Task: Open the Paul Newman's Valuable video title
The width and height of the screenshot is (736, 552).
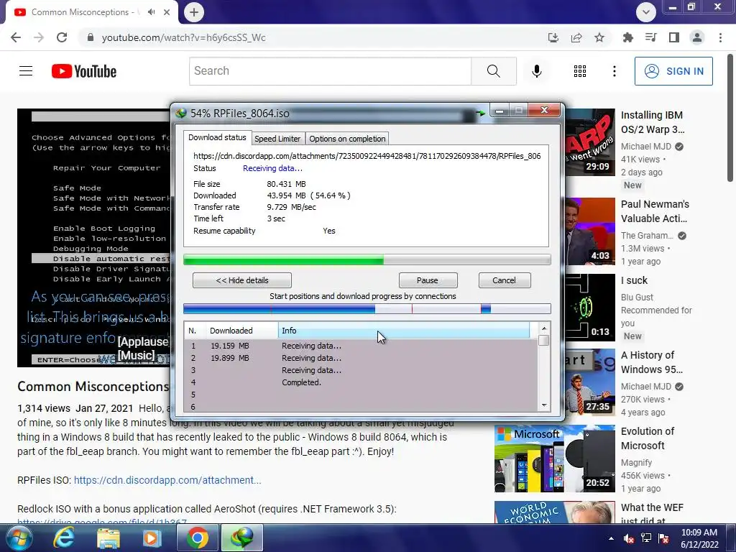Action: [x=655, y=211]
